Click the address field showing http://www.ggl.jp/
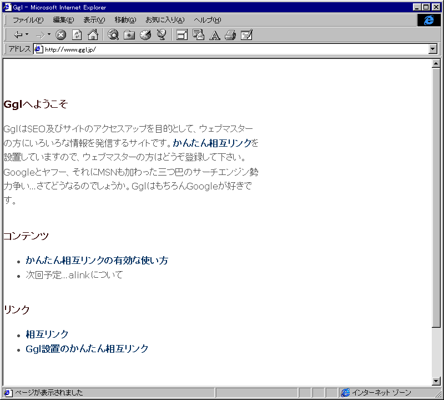 [x=231, y=49]
